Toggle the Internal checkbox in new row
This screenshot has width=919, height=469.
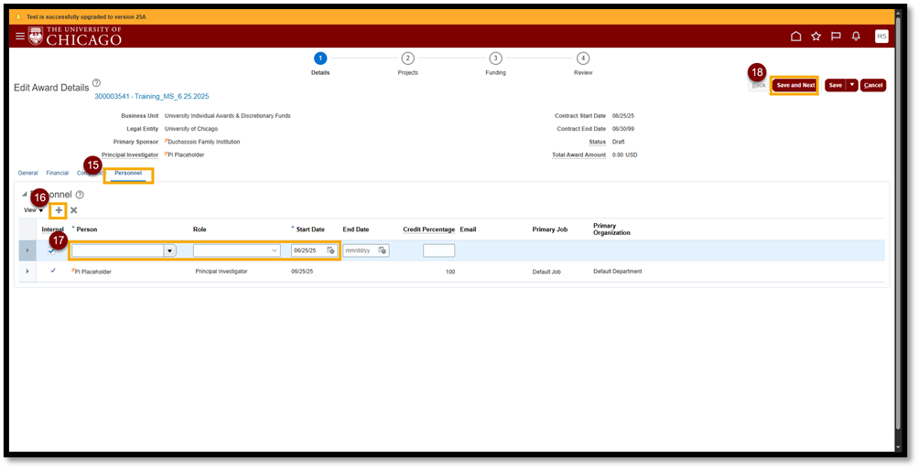click(52, 250)
